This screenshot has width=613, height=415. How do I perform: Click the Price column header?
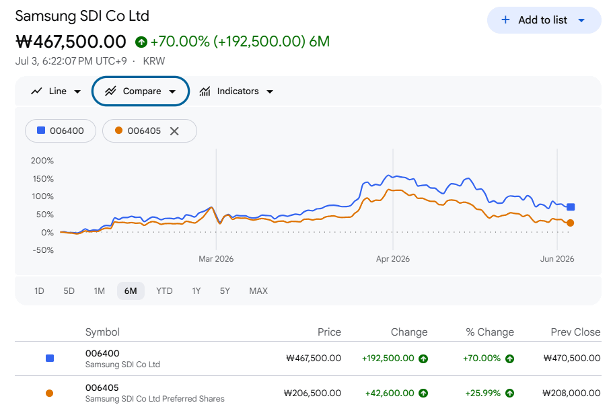[329, 332]
